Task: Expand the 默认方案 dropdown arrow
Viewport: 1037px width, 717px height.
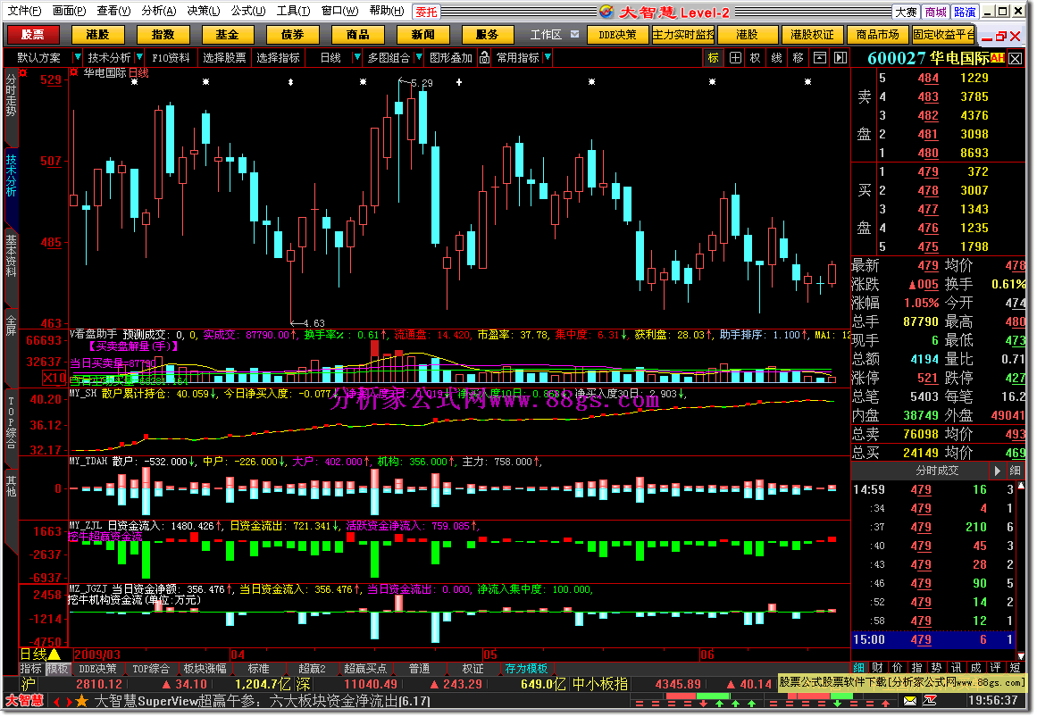Action: point(78,57)
